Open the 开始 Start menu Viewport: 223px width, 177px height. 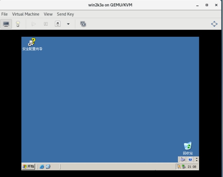click(x=29, y=166)
